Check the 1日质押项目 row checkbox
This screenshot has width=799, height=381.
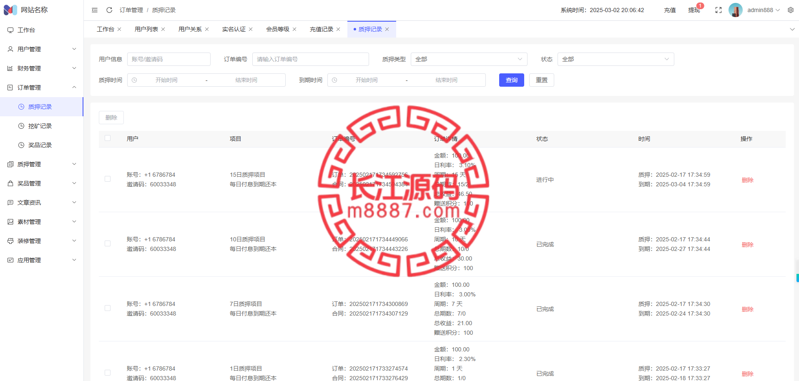coord(108,373)
